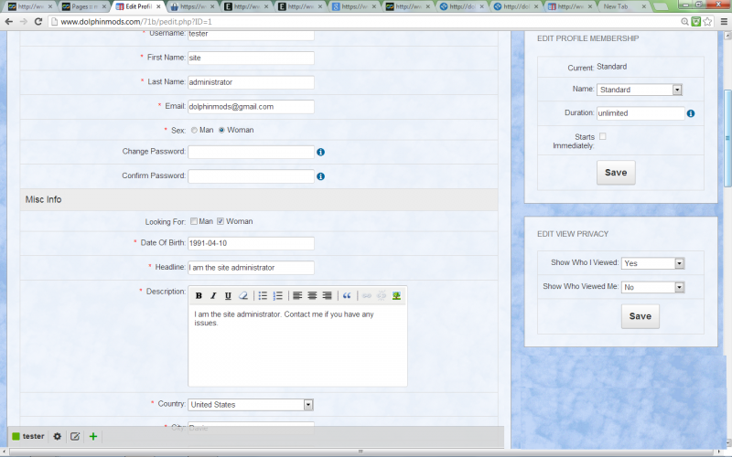Insert a numbered list in the Description
The height and width of the screenshot is (457, 732).
[x=278, y=295]
